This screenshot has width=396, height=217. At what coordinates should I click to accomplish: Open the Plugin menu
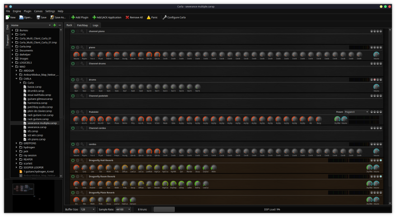pos(28,11)
